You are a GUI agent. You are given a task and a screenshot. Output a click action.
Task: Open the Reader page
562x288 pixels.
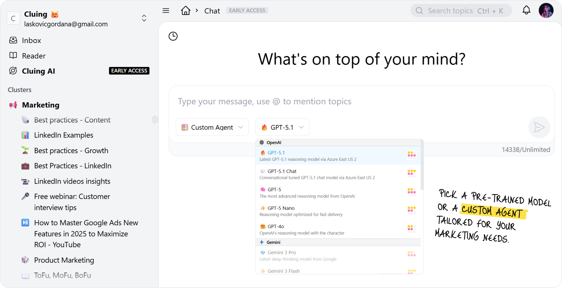tap(34, 56)
